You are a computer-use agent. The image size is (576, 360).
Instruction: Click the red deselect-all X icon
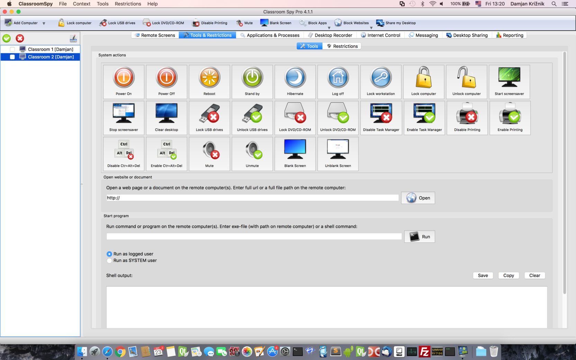(20, 38)
